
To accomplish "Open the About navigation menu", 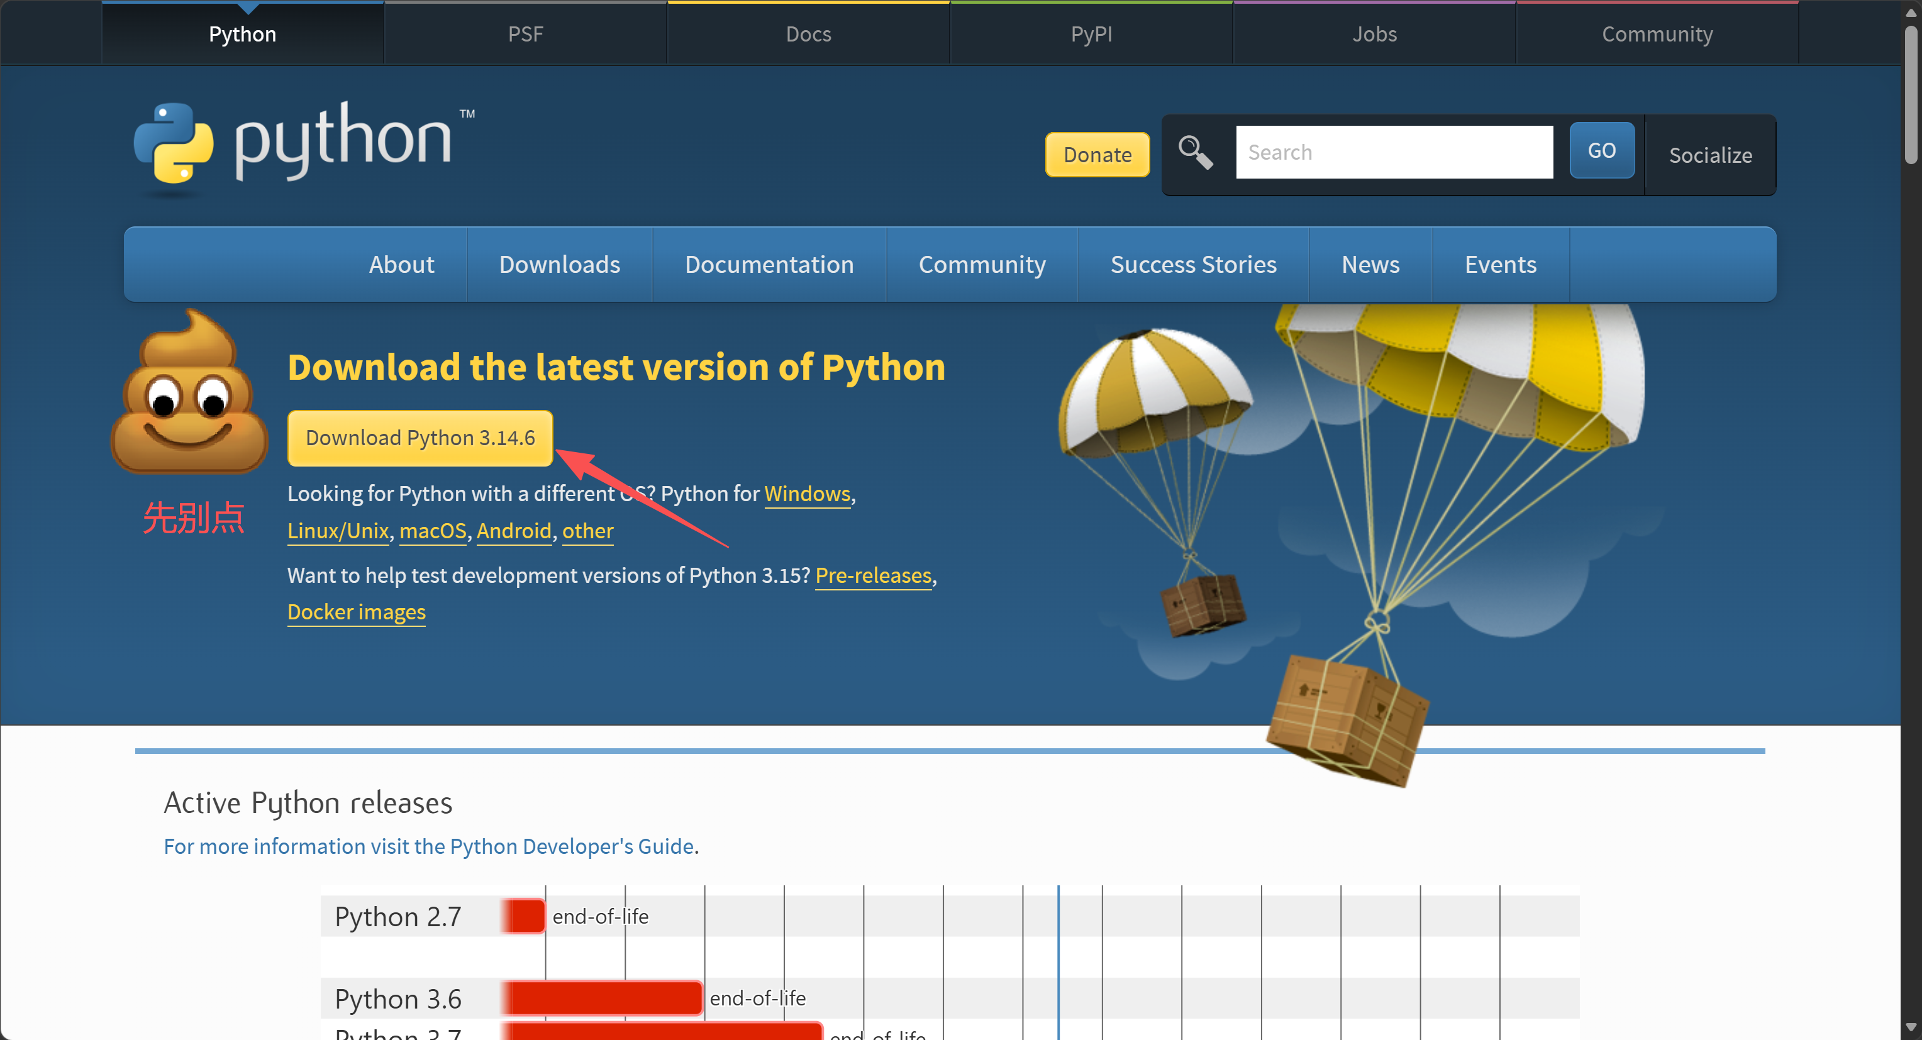I will (x=401, y=264).
